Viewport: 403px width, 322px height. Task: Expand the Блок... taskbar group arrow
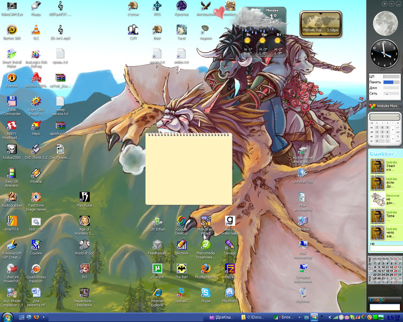pyautogui.click(x=299, y=317)
